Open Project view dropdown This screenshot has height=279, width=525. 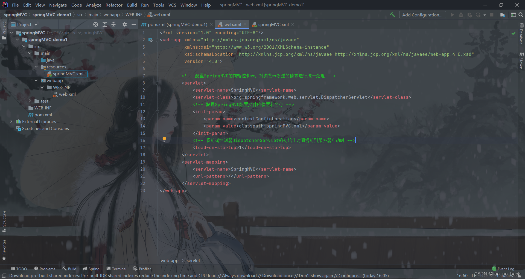point(24,24)
